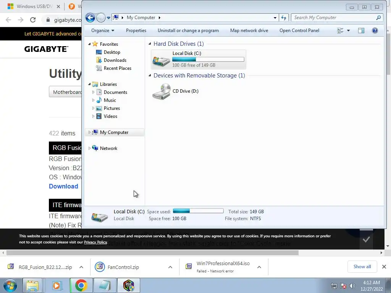
Task: Click the Chrome taskbar icon
Action: 81,285
